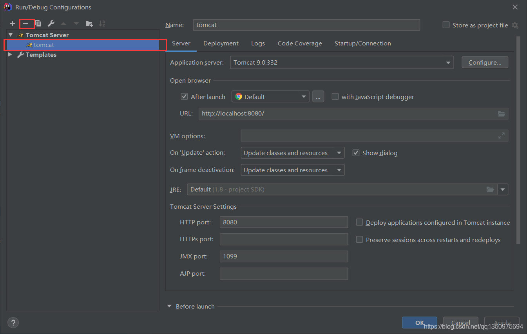Open edit templates wrench icon
Image resolution: width=527 pixels, height=334 pixels.
coord(51,24)
